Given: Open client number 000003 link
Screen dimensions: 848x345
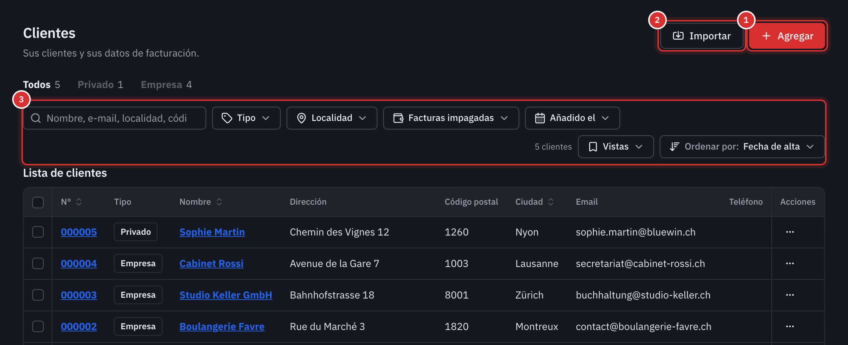Looking at the screenshot, I should (79, 295).
